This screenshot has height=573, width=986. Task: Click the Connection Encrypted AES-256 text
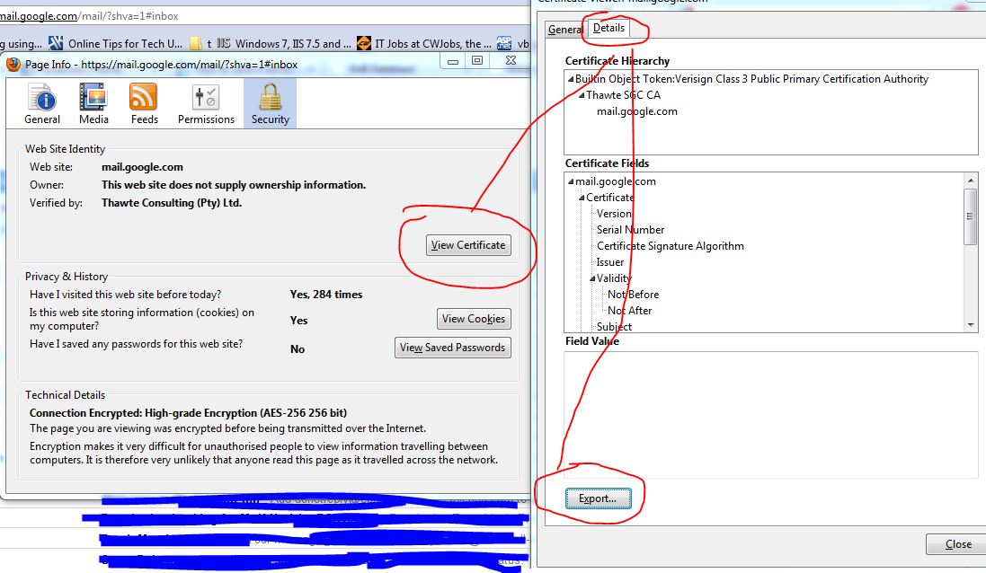coord(188,413)
